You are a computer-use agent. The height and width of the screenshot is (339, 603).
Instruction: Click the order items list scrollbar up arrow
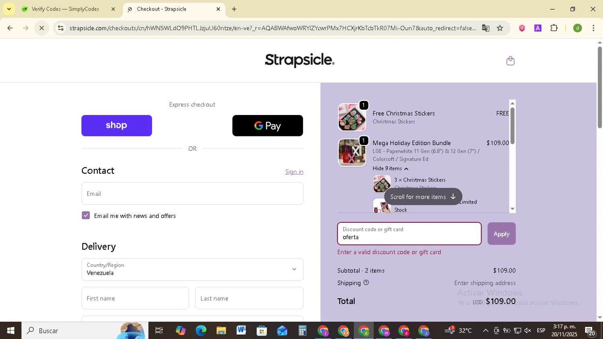(x=512, y=103)
